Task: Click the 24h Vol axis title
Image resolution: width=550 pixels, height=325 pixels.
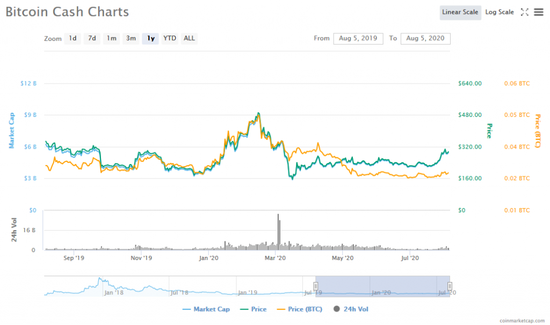Action: [x=13, y=230]
